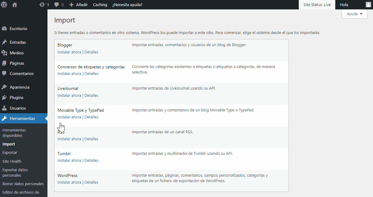Install Movable Type y TypePad importer
The width and height of the screenshot is (373, 197).
[x=69, y=117]
